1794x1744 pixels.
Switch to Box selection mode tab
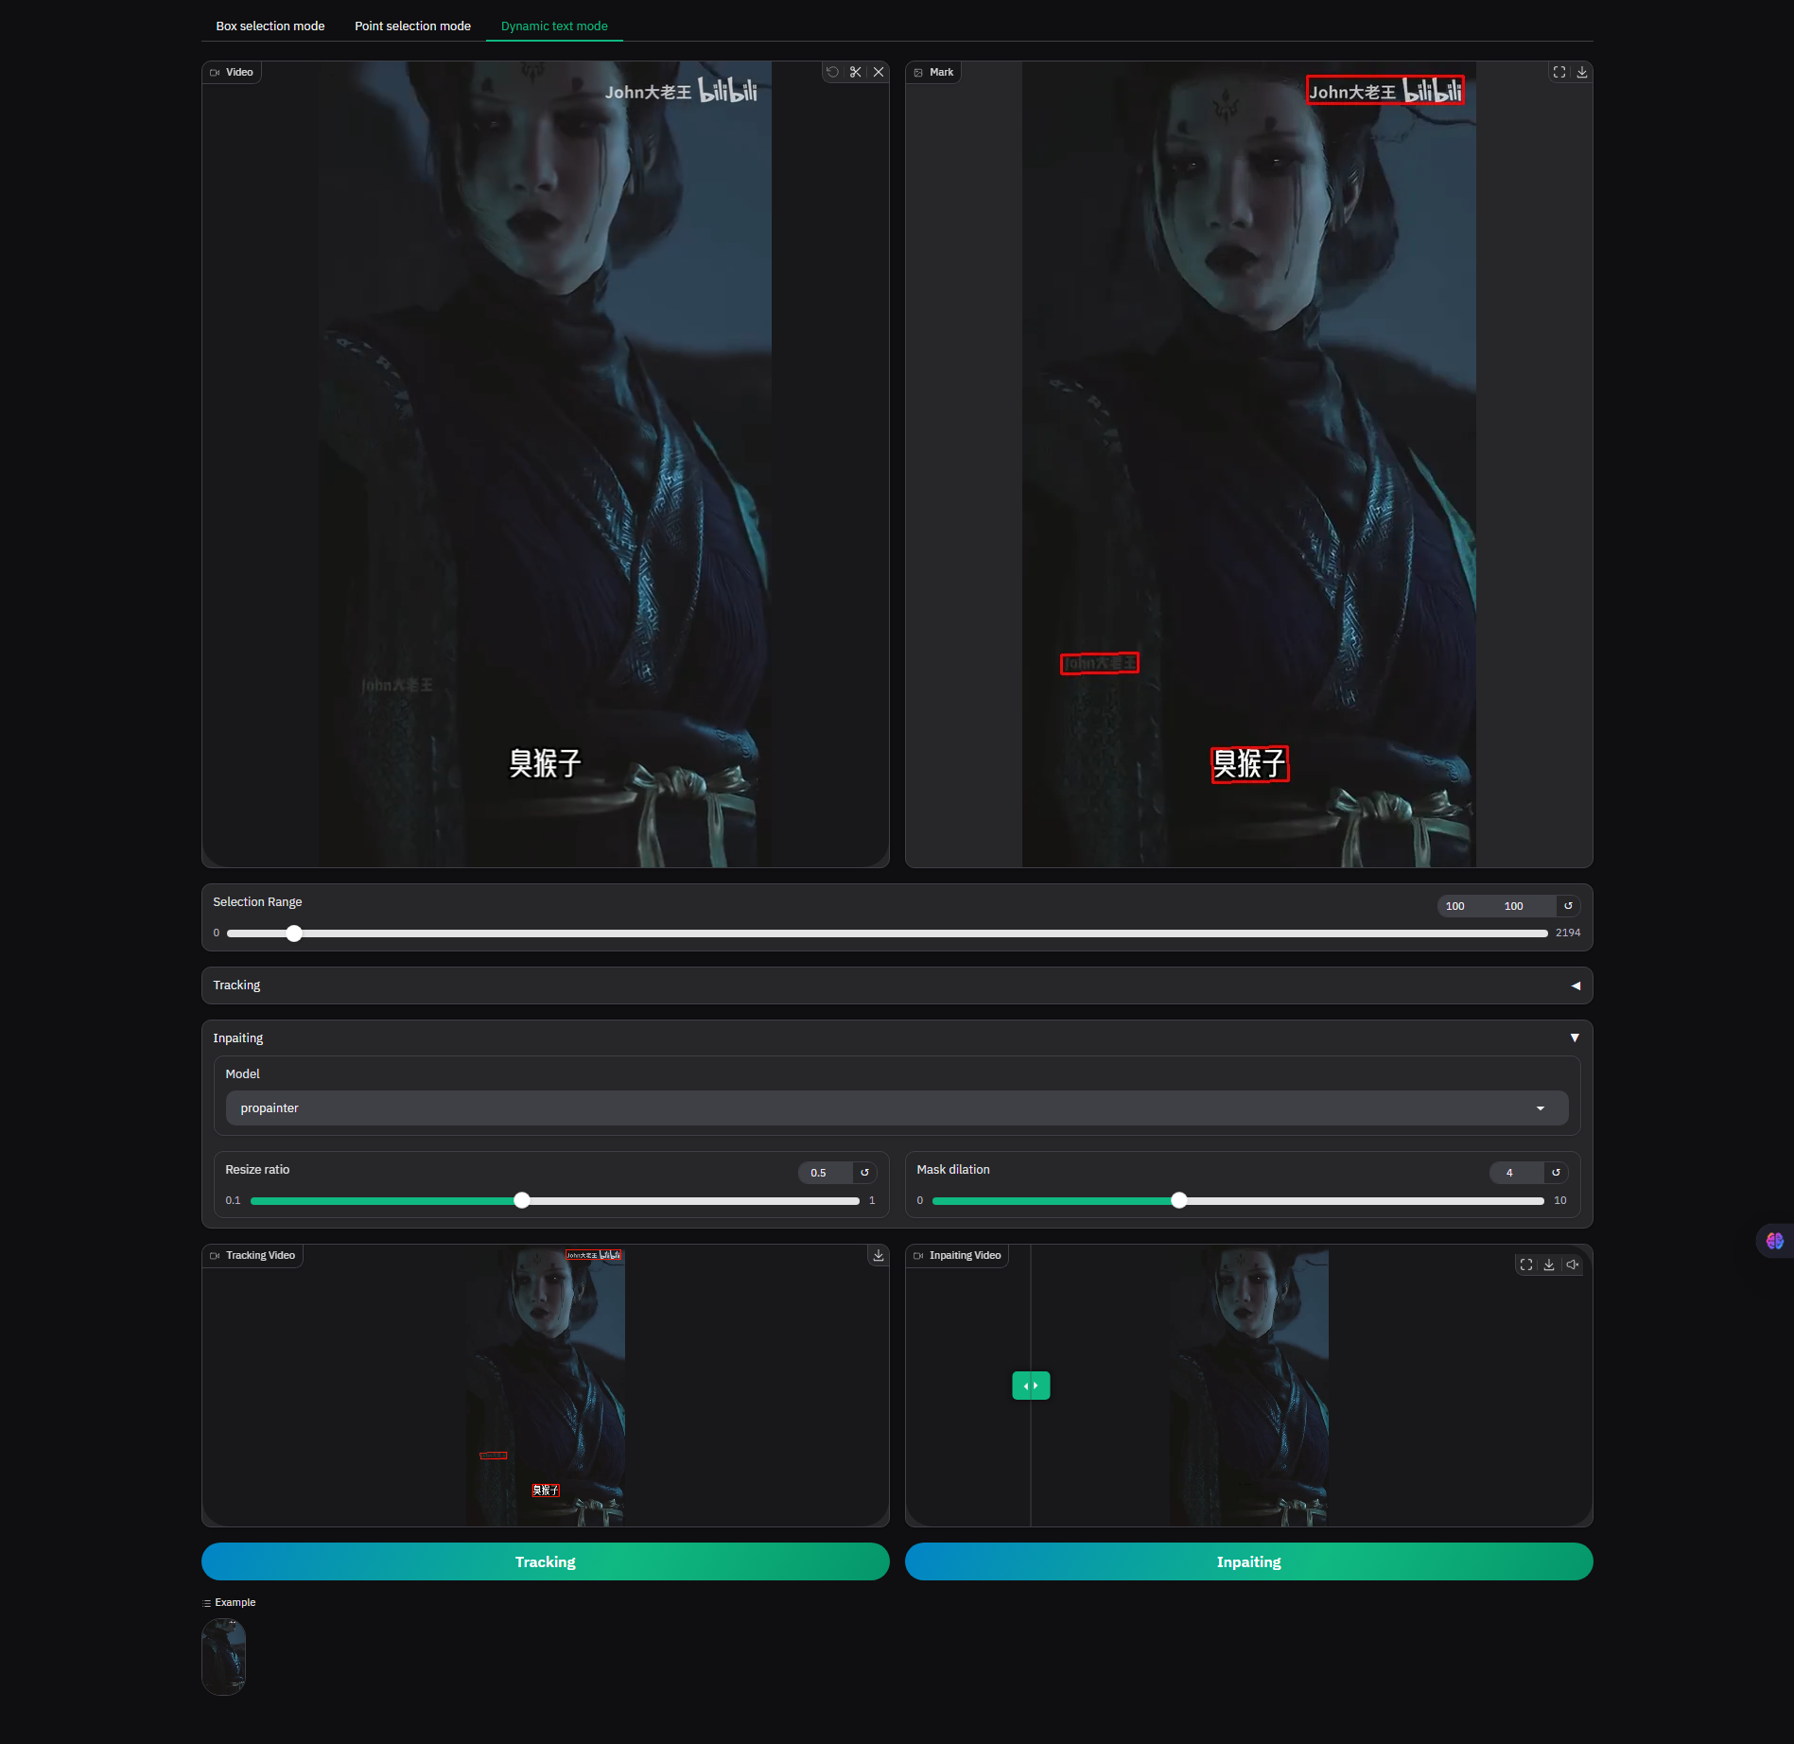point(270,26)
